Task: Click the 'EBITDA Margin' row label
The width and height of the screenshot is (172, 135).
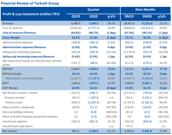Action: click(12, 74)
